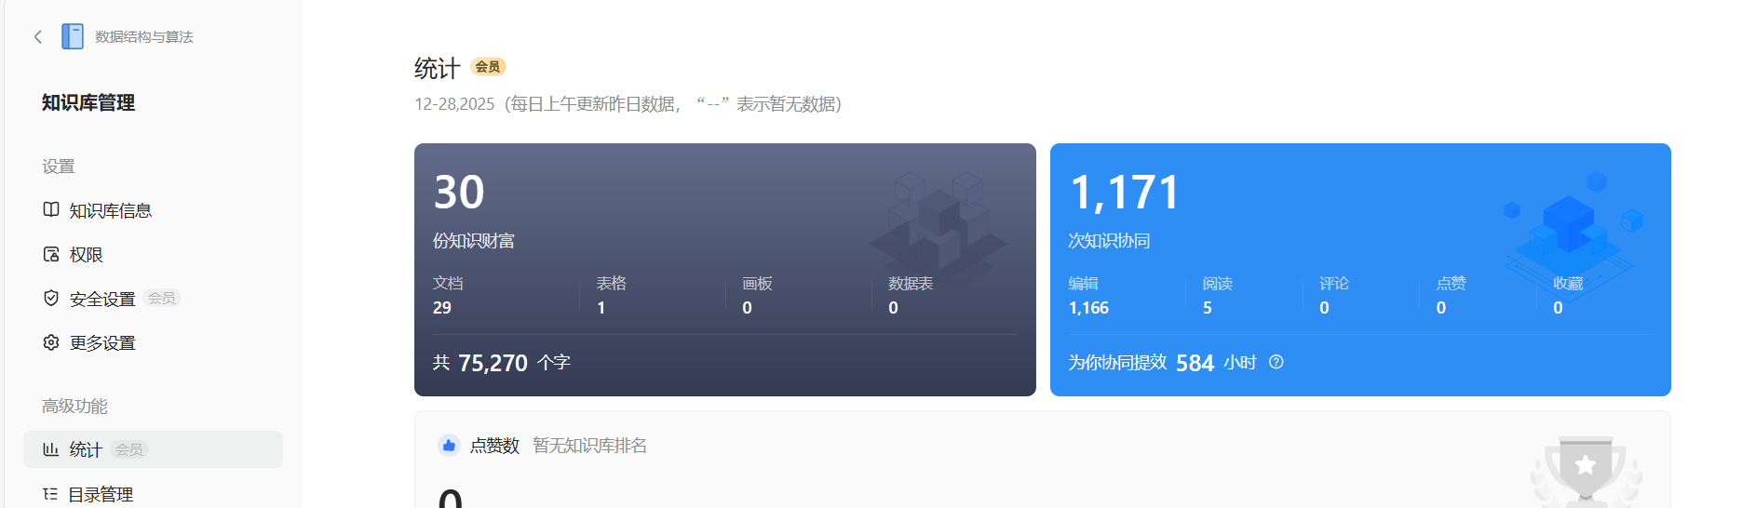
Task: Click the 会员 tag beside 安全设置
Action: coord(162,299)
